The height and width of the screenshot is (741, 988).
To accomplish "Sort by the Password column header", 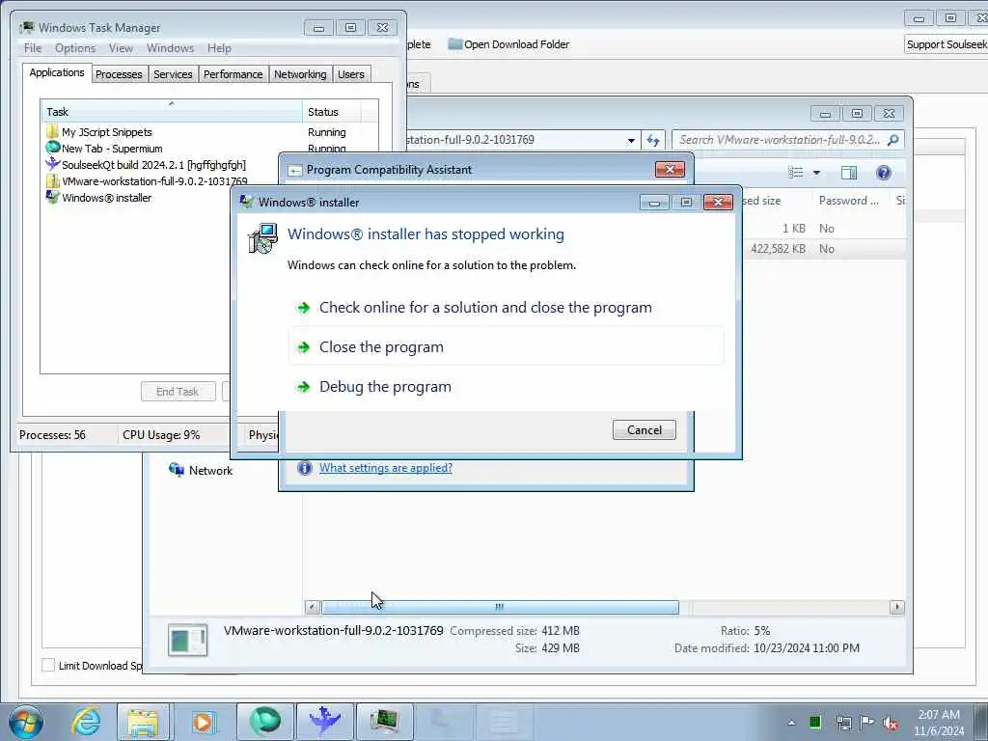I will [x=849, y=201].
